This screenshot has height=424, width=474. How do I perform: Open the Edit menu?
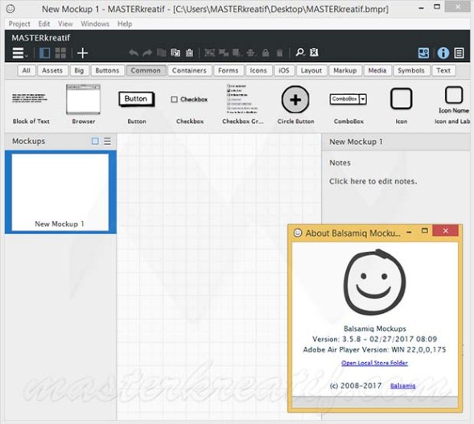pos(44,23)
